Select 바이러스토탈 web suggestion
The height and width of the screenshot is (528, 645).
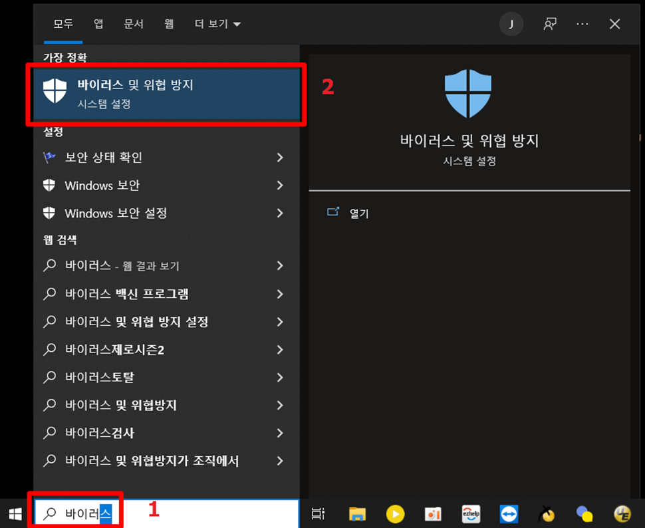(x=167, y=377)
